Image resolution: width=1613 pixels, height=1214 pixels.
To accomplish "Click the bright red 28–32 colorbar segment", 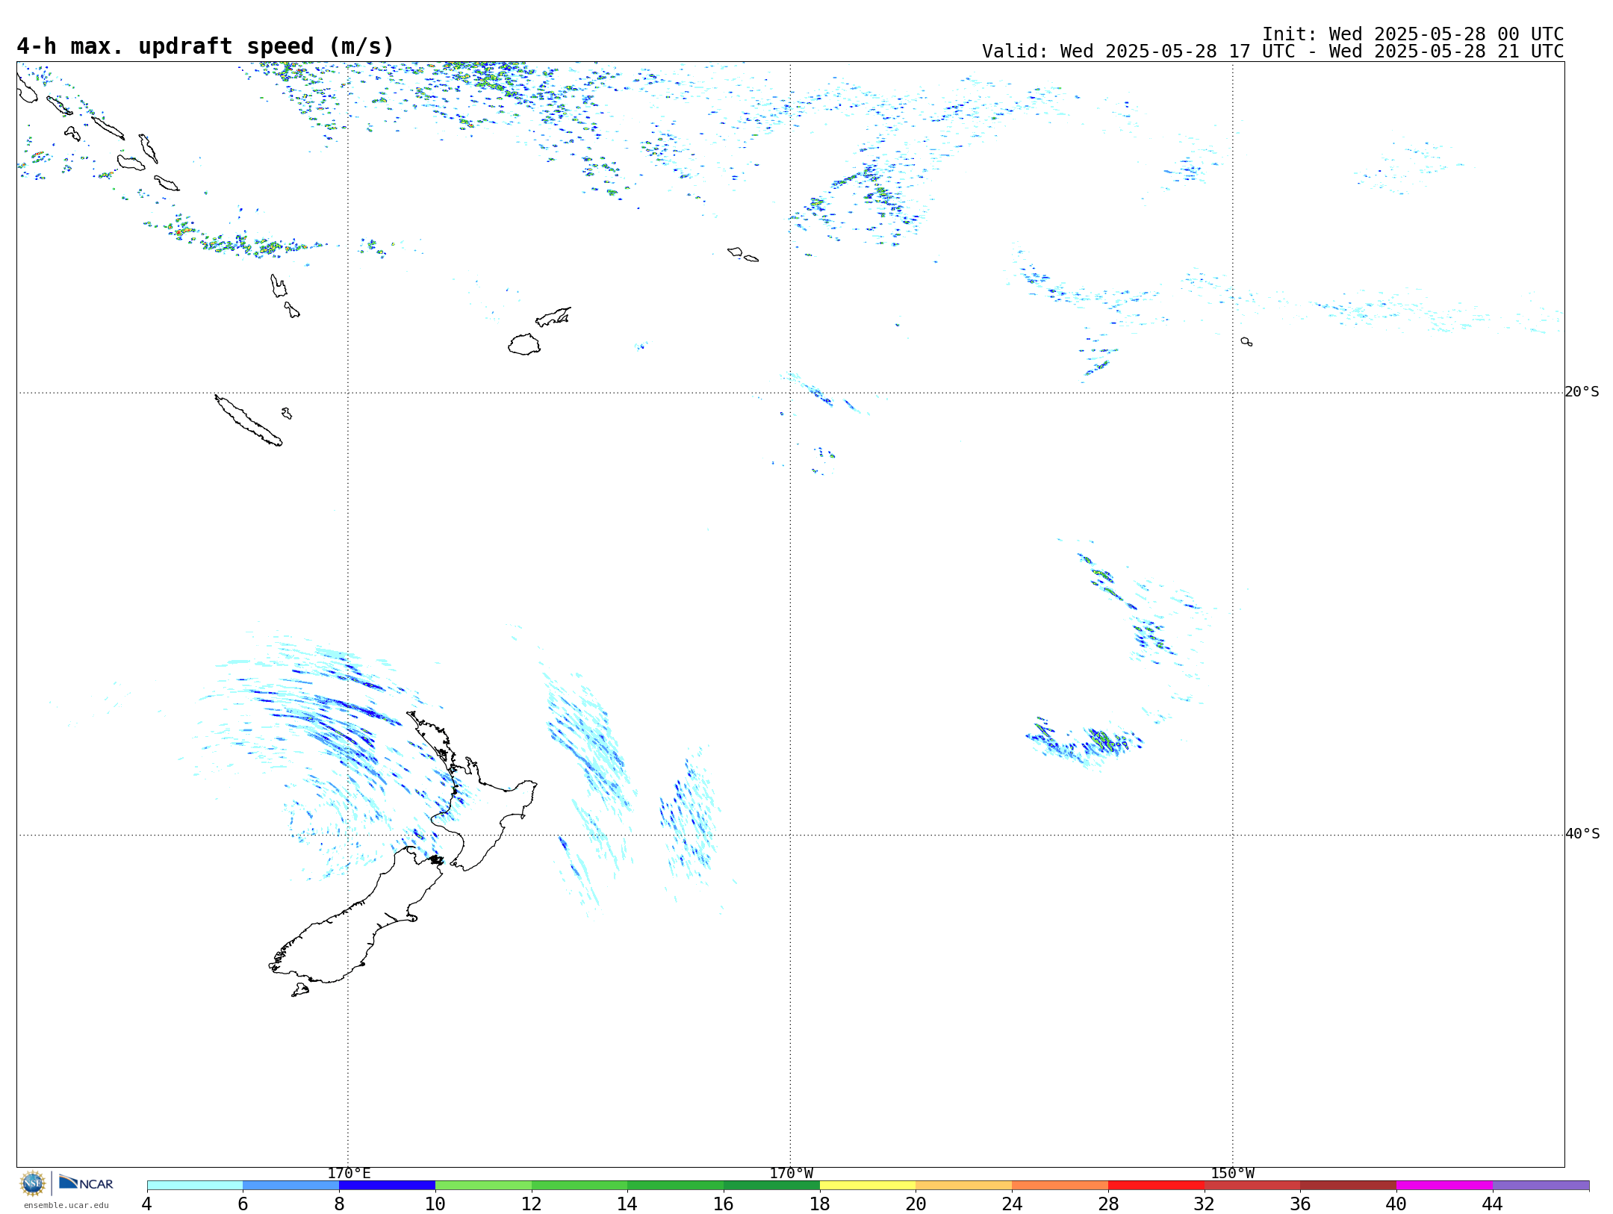I will click(1156, 1185).
